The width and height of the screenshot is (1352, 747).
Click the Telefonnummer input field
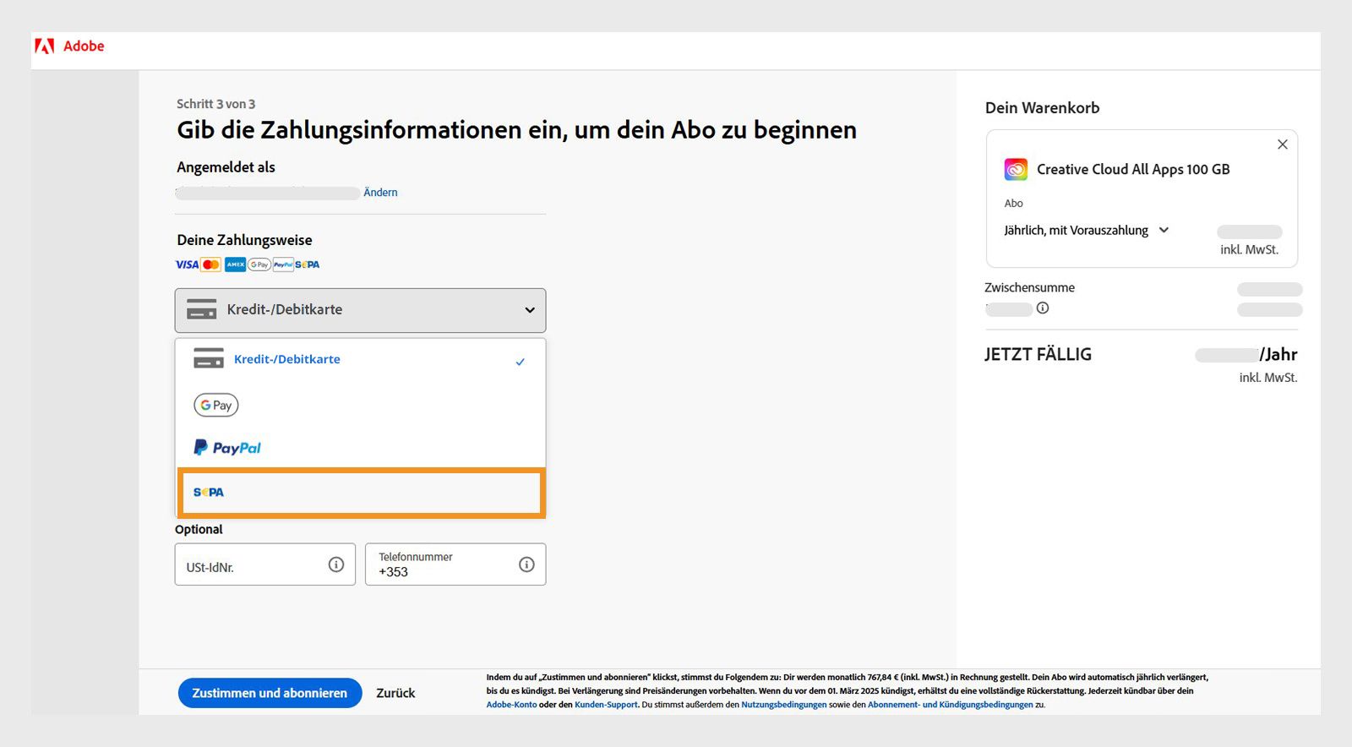(455, 564)
